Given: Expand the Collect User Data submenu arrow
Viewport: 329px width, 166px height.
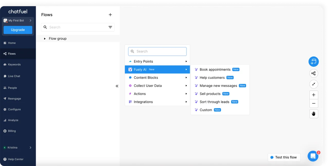Looking at the screenshot, I should [x=186, y=86].
